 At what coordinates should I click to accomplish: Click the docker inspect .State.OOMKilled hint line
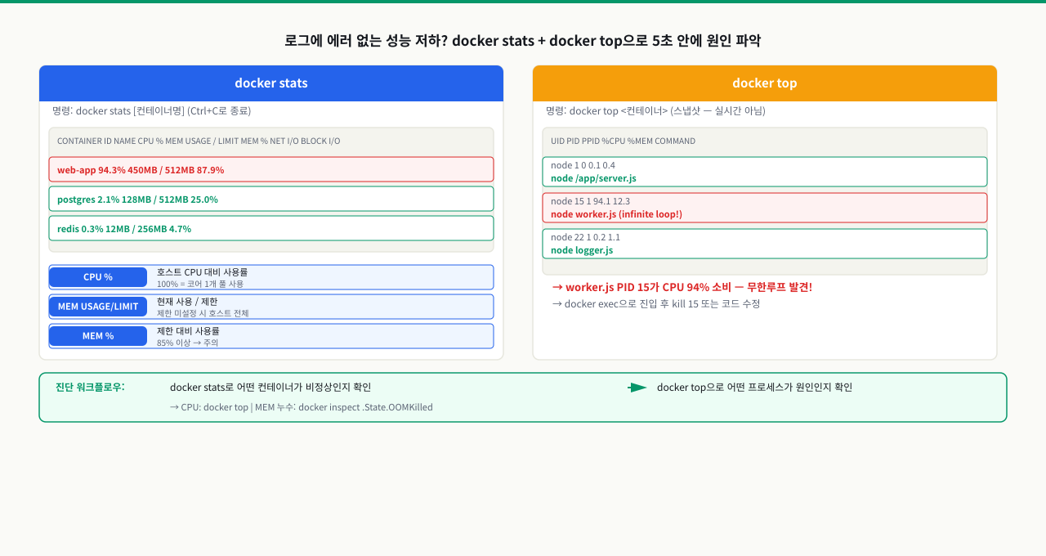(x=302, y=406)
